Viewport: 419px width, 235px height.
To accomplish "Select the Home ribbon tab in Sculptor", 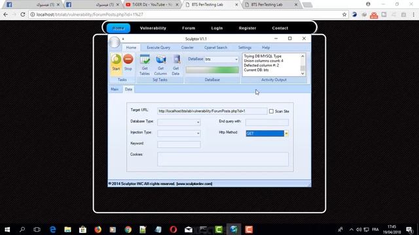I will coord(131,48).
